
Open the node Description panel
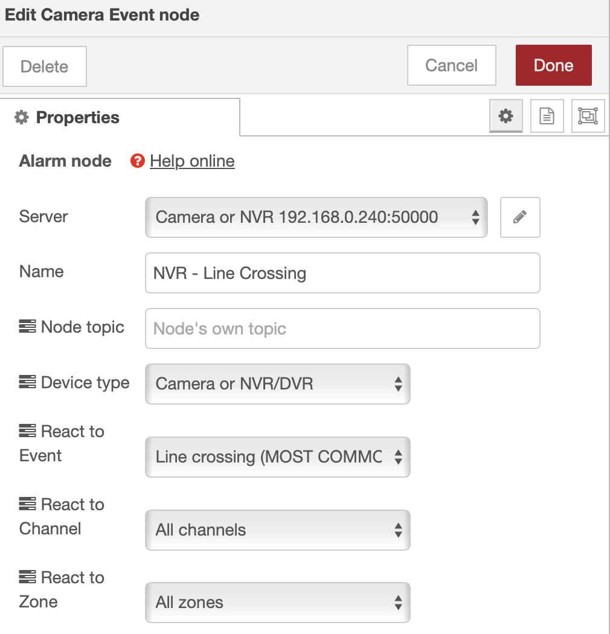coord(547,116)
